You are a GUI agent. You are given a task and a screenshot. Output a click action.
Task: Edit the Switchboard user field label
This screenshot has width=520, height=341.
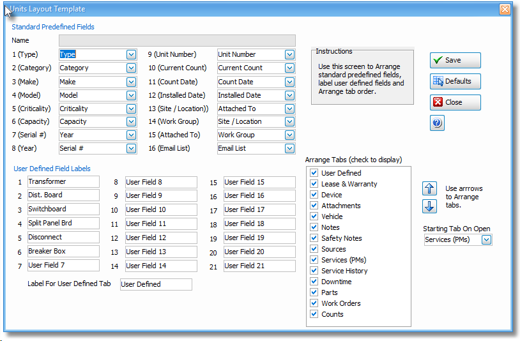click(63, 209)
